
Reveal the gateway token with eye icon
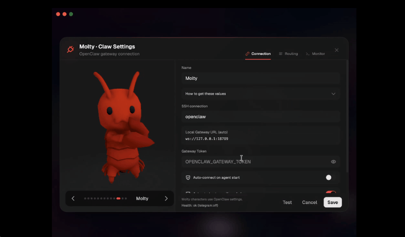[x=333, y=162]
